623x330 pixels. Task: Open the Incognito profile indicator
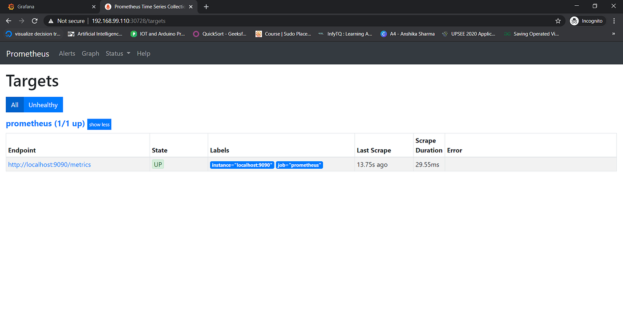[x=588, y=21]
